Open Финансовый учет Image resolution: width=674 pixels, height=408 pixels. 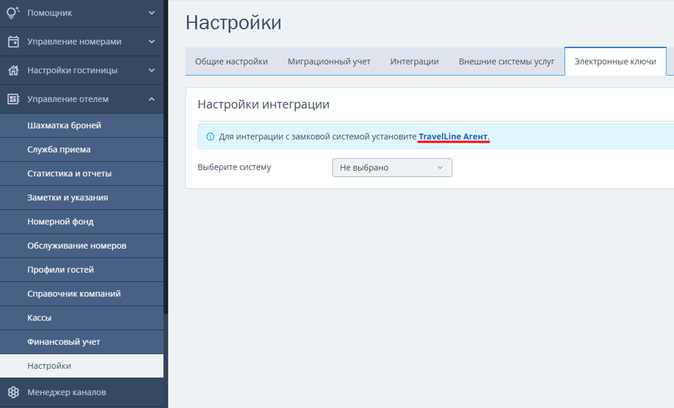click(82, 342)
